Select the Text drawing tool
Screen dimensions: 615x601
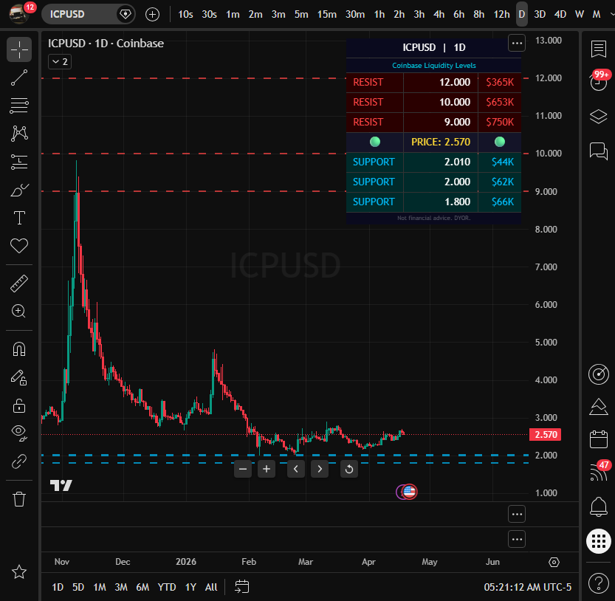(19, 218)
